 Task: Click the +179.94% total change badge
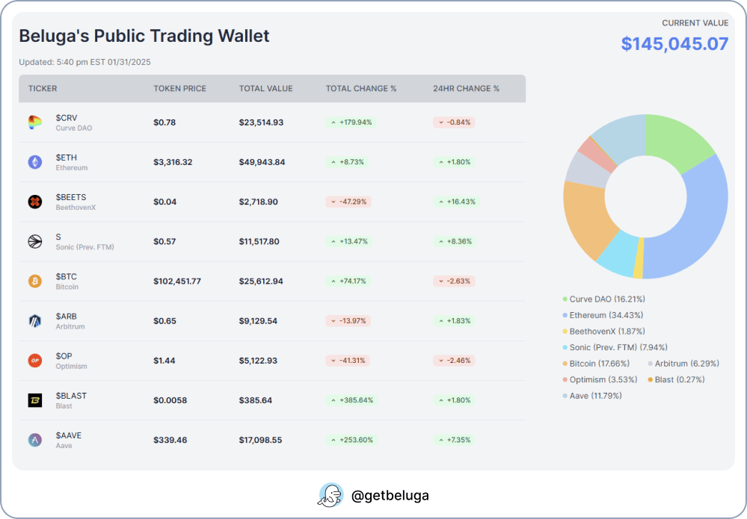click(x=351, y=122)
